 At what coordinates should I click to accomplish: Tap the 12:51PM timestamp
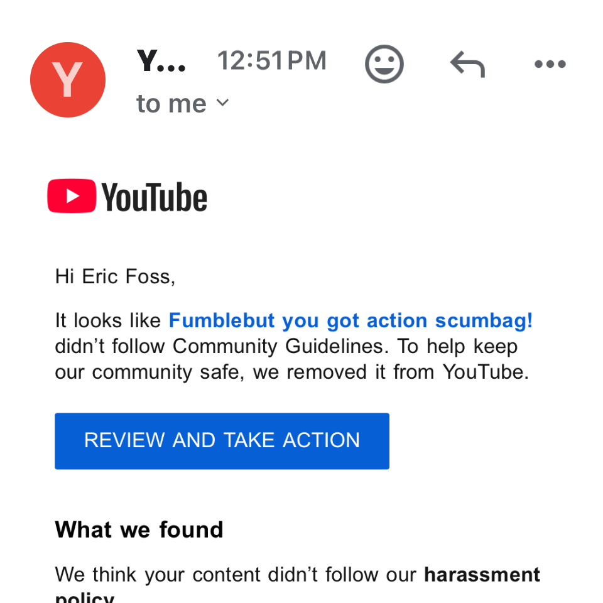pos(271,62)
